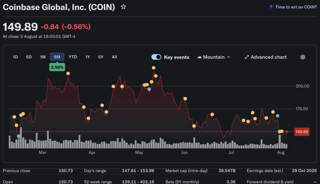Image resolution: width=320 pixels, height=184 pixels.
Task: Click the Forward dividend & yield label
Action: click(270, 182)
